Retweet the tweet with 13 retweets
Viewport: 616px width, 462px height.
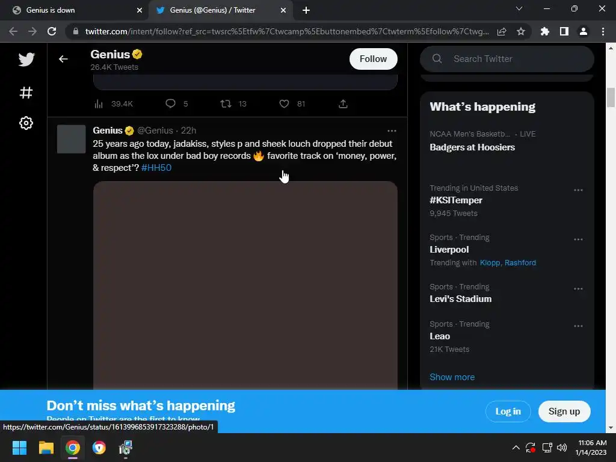233,103
